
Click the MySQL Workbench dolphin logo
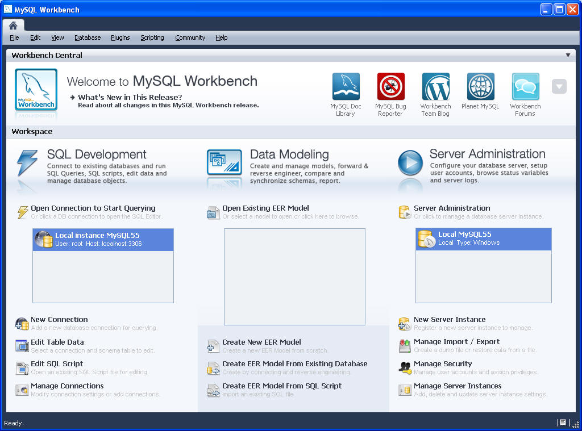(x=36, y=89)
